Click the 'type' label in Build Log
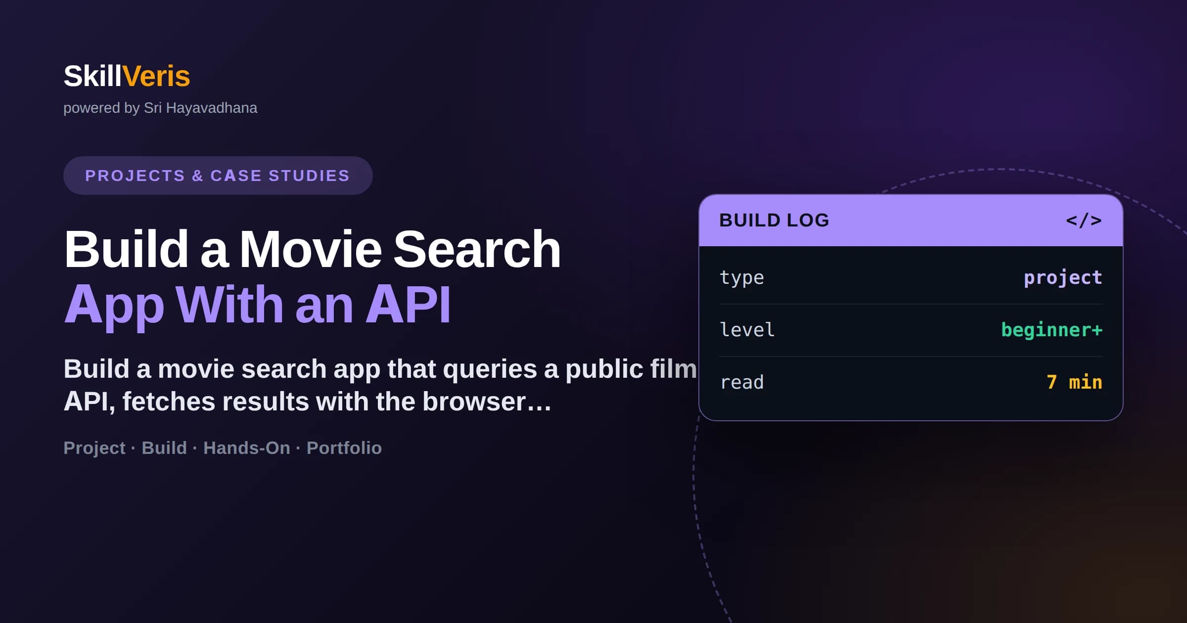The image size is (1187, 623). click(x=741, y=278)
